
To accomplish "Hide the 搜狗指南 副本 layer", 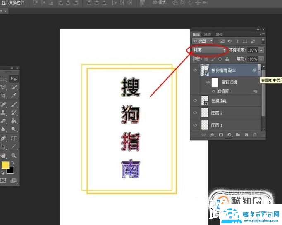I will point(195,70).
